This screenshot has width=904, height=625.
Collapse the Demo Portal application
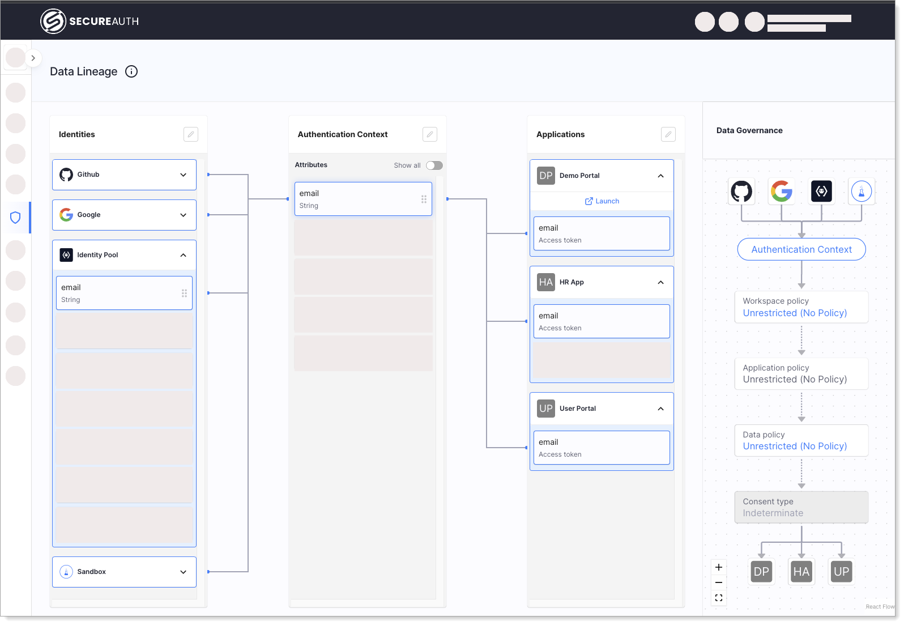point(660,176)
